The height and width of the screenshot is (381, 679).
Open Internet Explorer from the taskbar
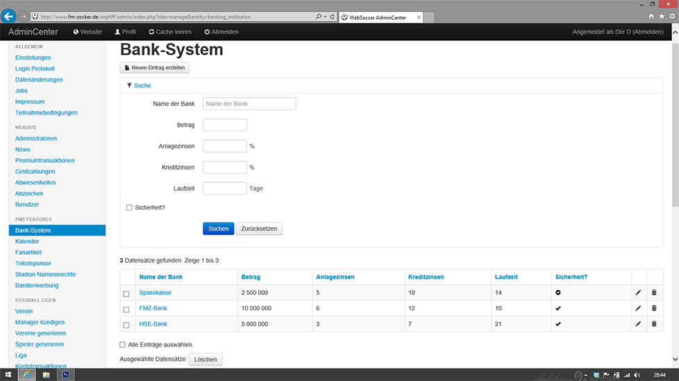(27, 374)
